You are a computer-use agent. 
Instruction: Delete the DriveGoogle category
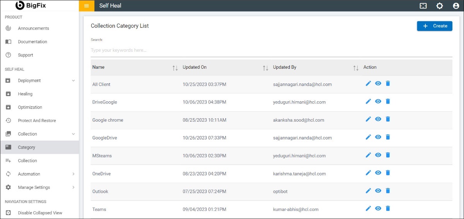(x=388, y=101)
